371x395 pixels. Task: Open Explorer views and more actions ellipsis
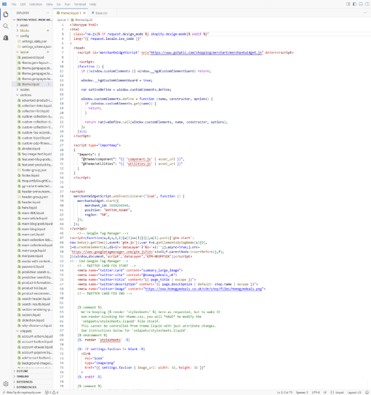[47, 13]
